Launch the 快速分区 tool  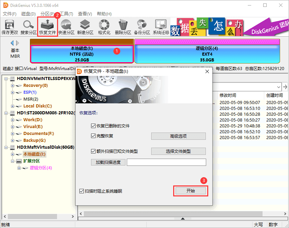66,26
